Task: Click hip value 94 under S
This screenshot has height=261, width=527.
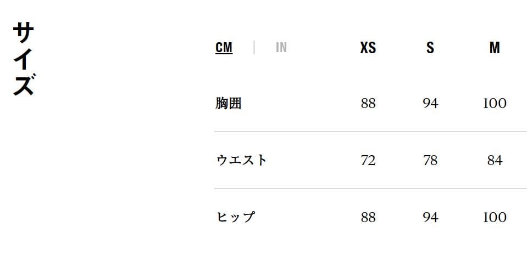Action: 430,217
